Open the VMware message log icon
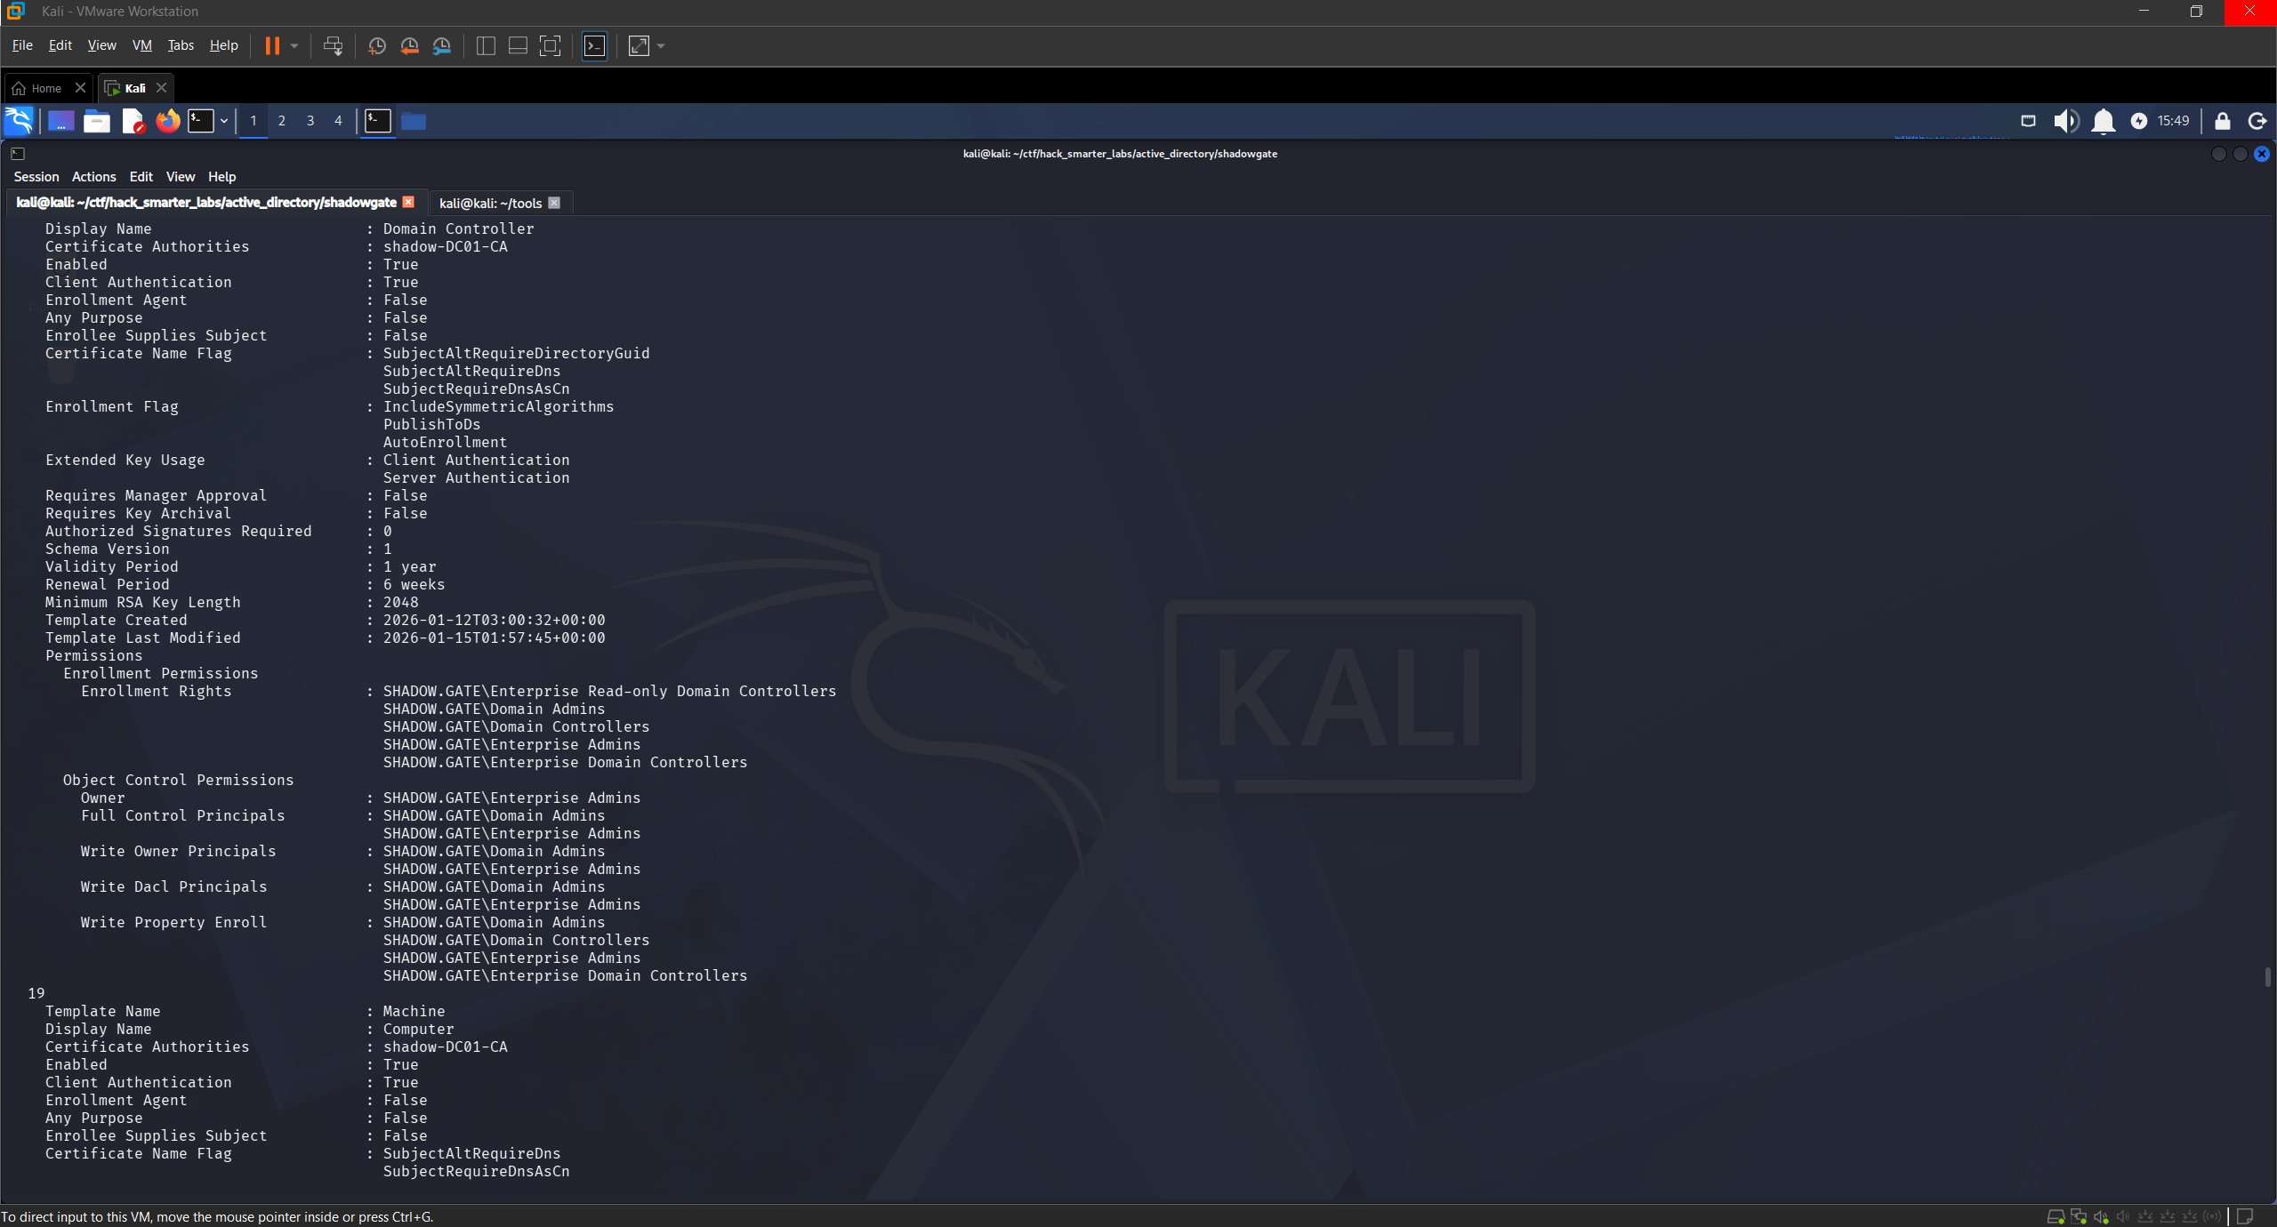 [2245, 1216]
